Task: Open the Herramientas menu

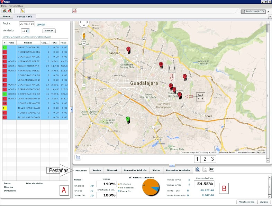Action: tap(16, 6)
